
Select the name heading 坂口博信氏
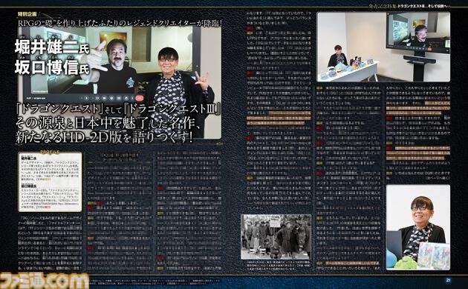[x=52, y=67]
